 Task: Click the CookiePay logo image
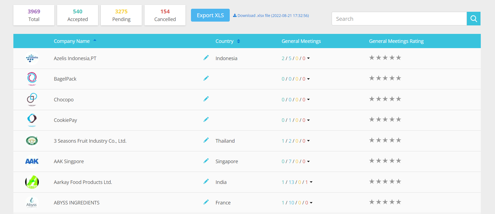click(x=32, y=120)
